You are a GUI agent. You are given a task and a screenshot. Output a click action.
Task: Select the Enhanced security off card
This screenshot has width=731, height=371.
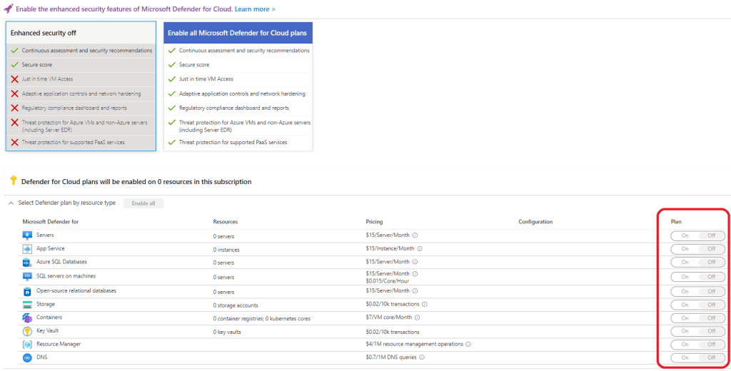pos(80,86)
